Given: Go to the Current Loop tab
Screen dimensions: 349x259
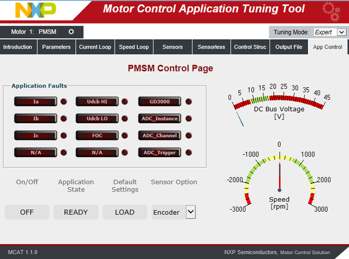Looking at the screenshot, I should click(x=95, y=47).
